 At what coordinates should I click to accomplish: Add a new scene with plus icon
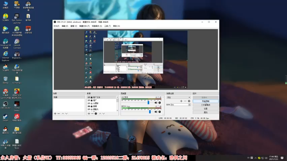tap(55, 113)
